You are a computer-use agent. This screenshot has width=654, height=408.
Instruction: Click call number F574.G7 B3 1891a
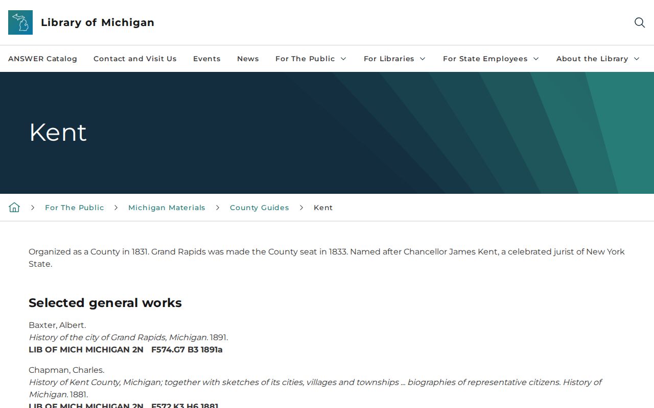click(x=187, y=349)
